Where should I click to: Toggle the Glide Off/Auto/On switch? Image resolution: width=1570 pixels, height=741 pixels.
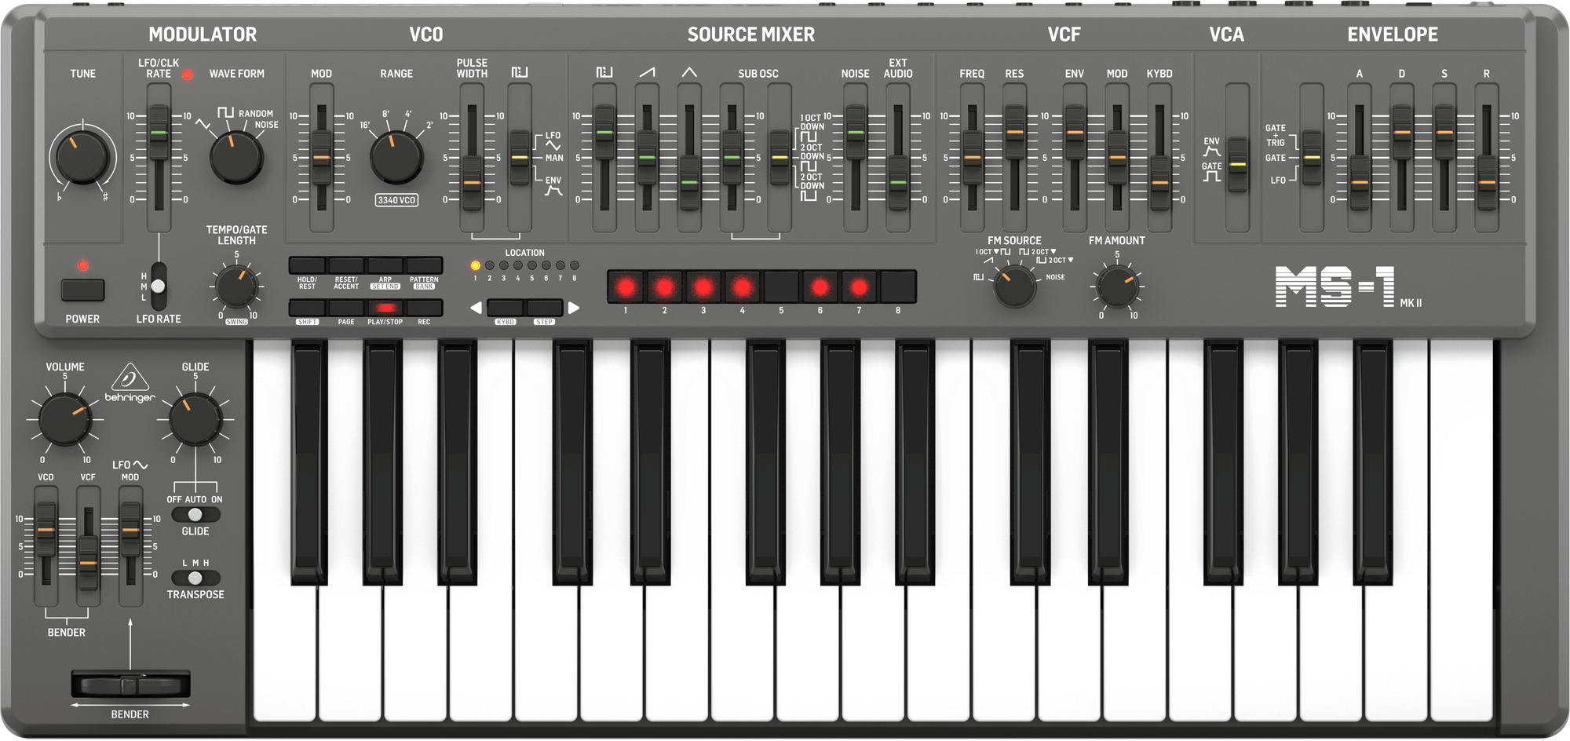(x=195, y=515)
